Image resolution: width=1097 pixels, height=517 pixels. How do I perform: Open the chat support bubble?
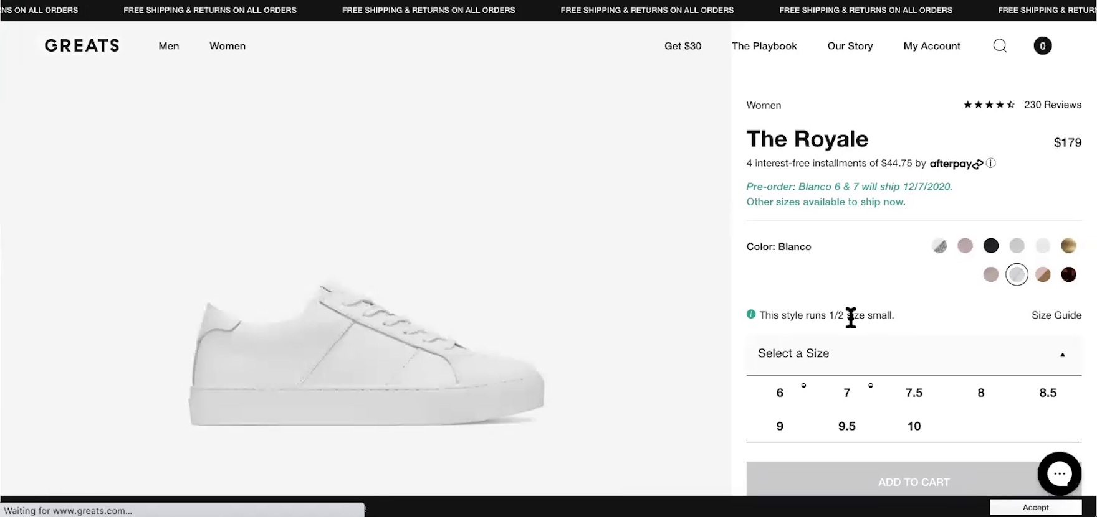[1059, 474]
